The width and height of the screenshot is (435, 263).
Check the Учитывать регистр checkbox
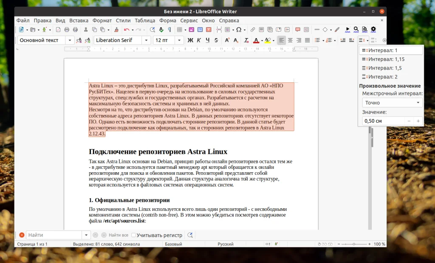coord(134,235)
